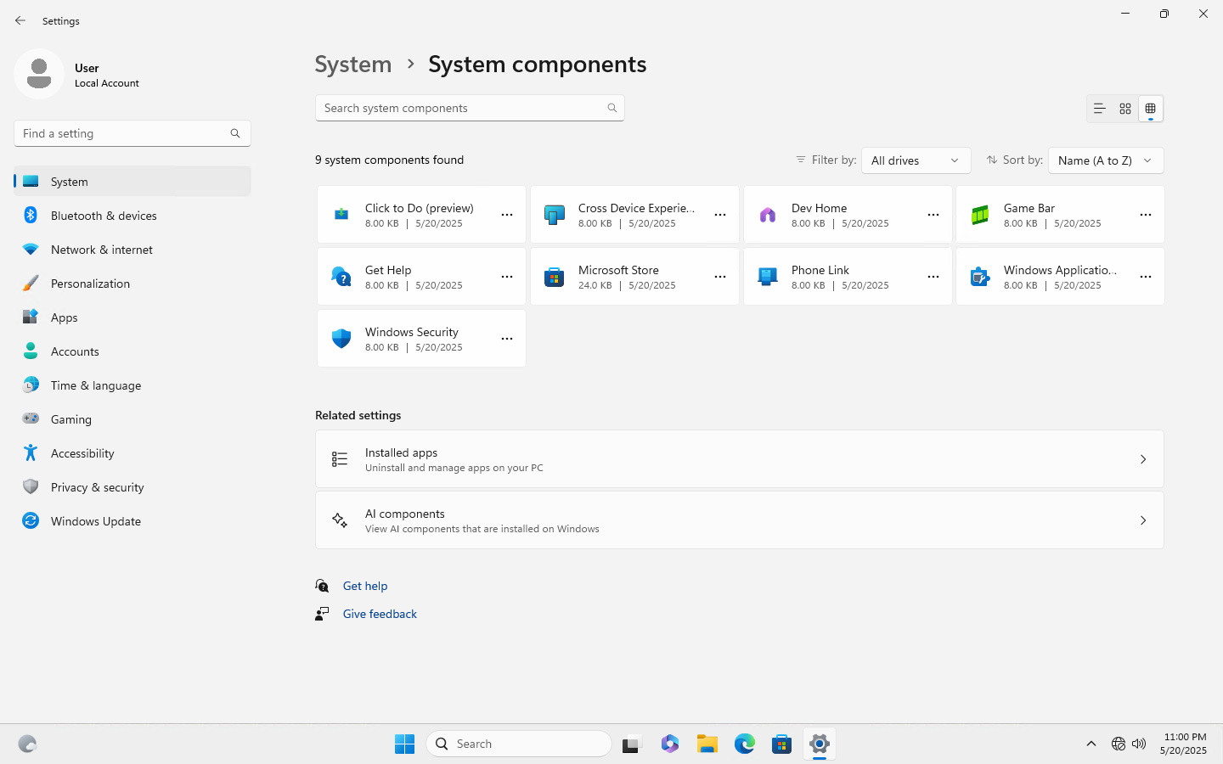Click the network globe icon in tray
This screenshot has width=1223, height=764.
coord(1118,744)
